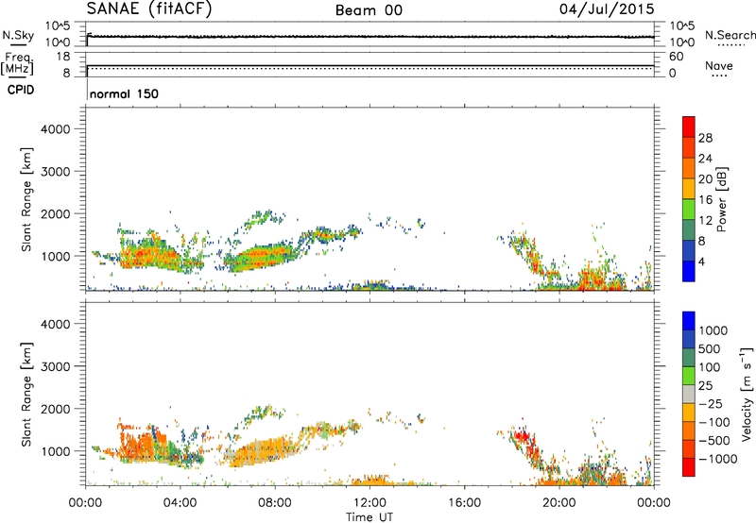Click 'Slant Range [km]' title of the power panel
Image resolution: width=756 pixels, height=523 pixels.
(26, 199)
